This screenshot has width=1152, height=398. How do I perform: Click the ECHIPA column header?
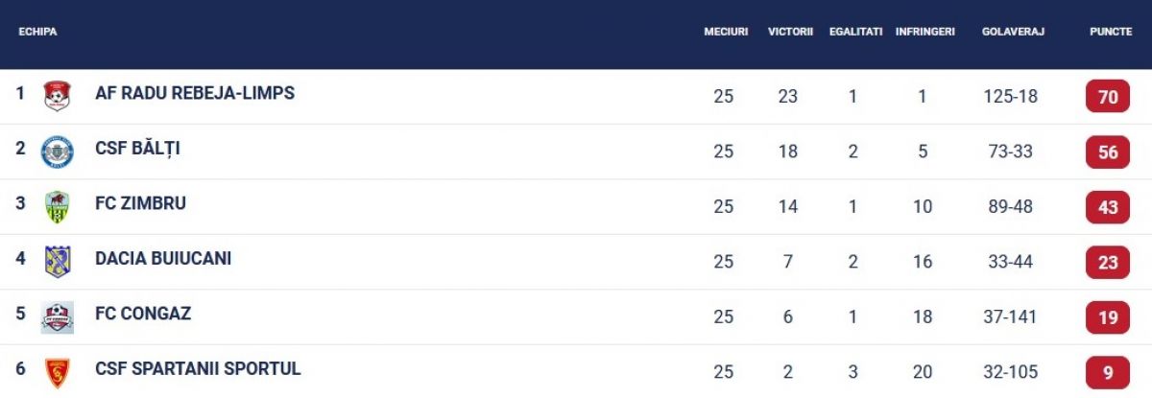coord(38,32)
